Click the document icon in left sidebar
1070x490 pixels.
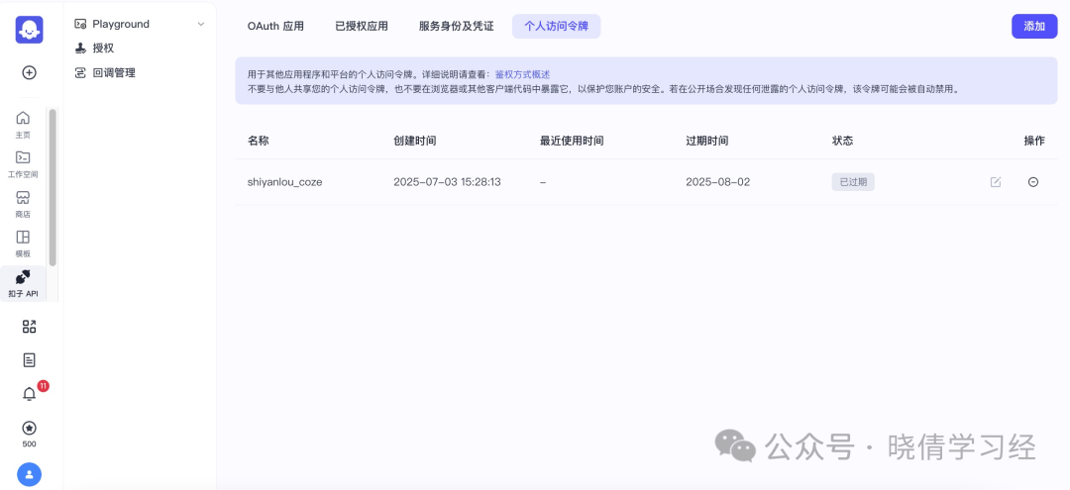tap(30, 360)
